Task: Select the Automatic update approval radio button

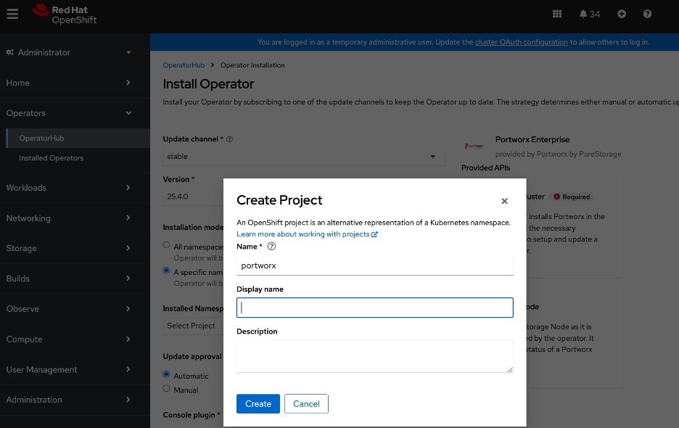Action: pos(166,375)
